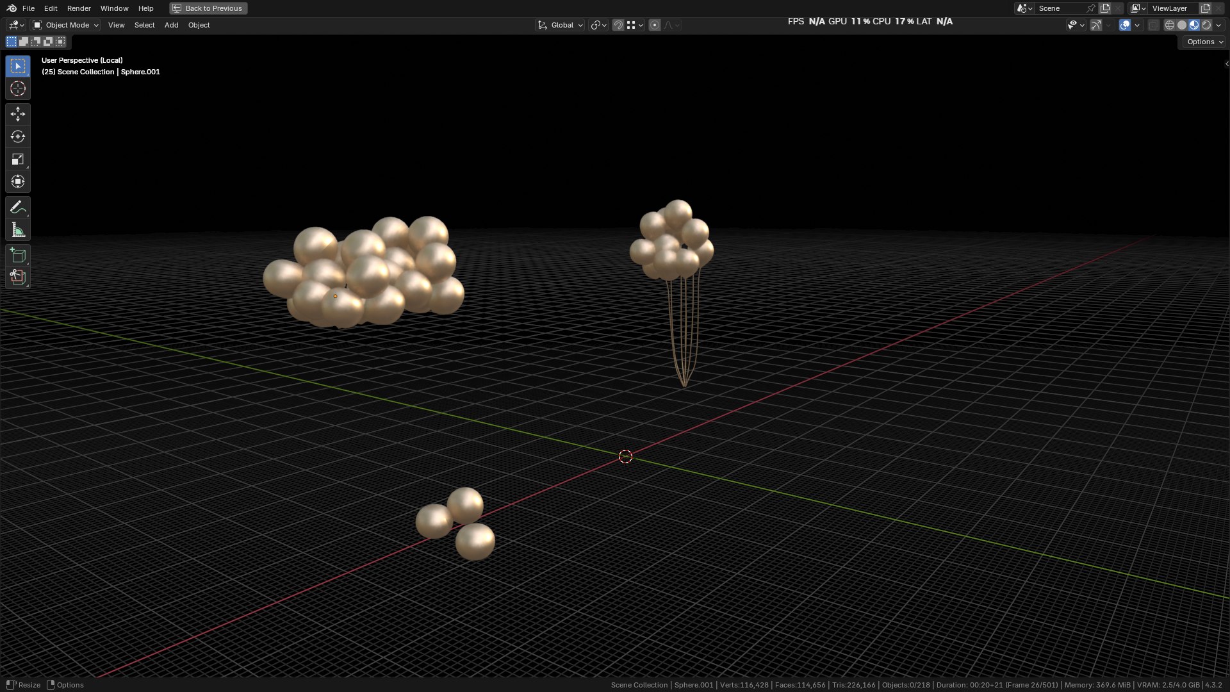1230x692 pixels.
Task: Open the overlays options dropdown
Action: (1138, 25)
